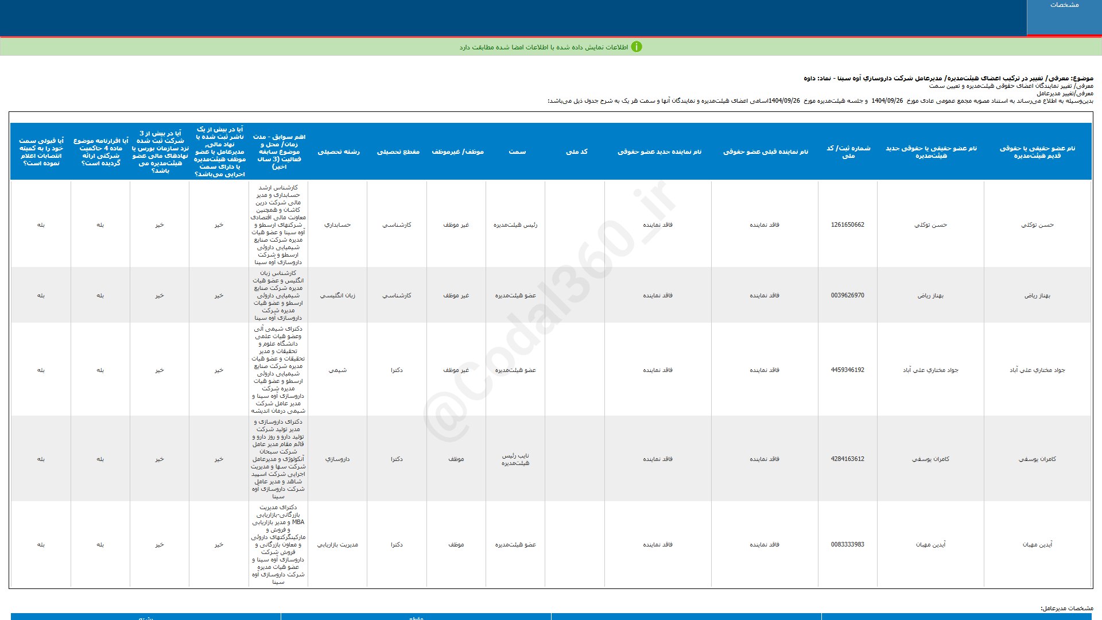Click the مقطع تحصیلی column header
The image size is (1102, 620).
(398, 152)
